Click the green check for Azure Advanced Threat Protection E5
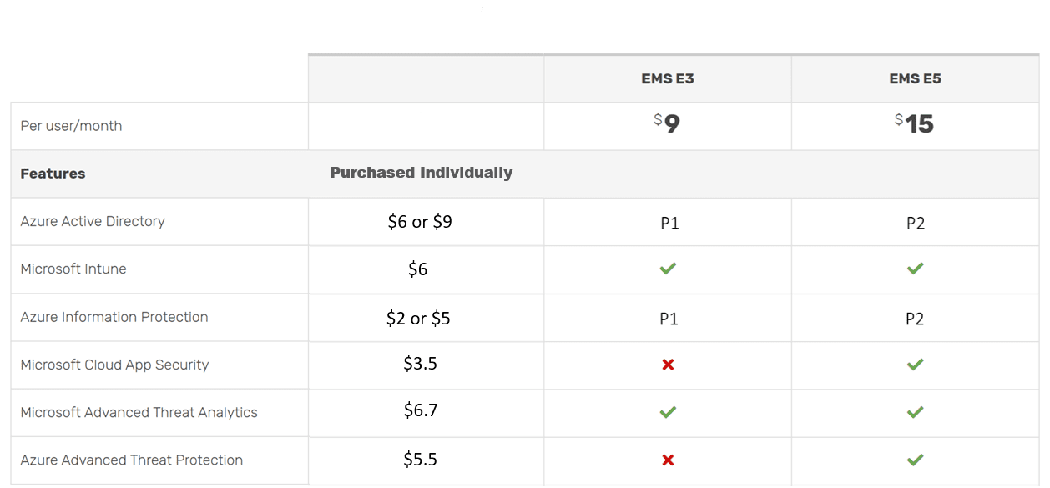The width and height of the screenshot is (1050, 488). pos(916,460)
